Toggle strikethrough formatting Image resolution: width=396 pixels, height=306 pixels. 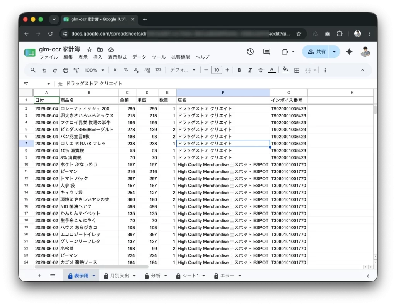261,70
